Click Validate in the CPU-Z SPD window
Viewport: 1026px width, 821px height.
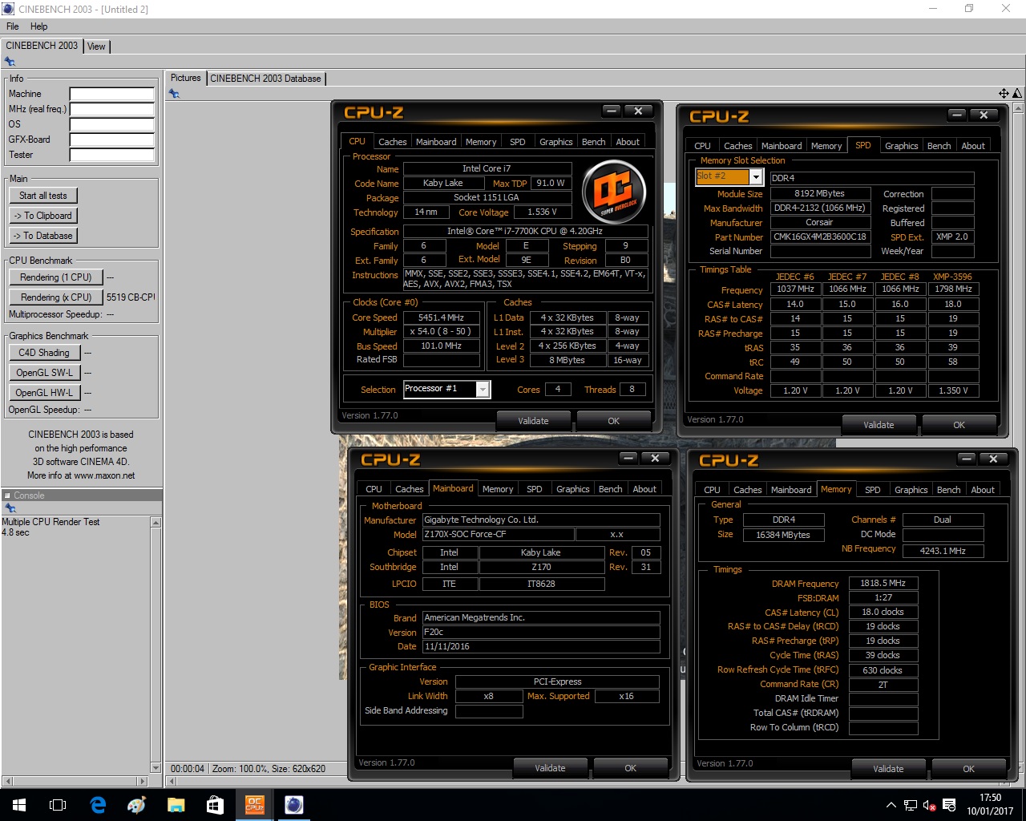tap(879, 425)
